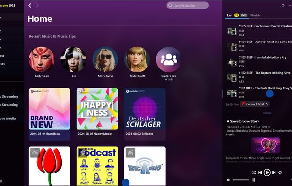
Task: Open Sia artist circle
Action: pos(73,59)
